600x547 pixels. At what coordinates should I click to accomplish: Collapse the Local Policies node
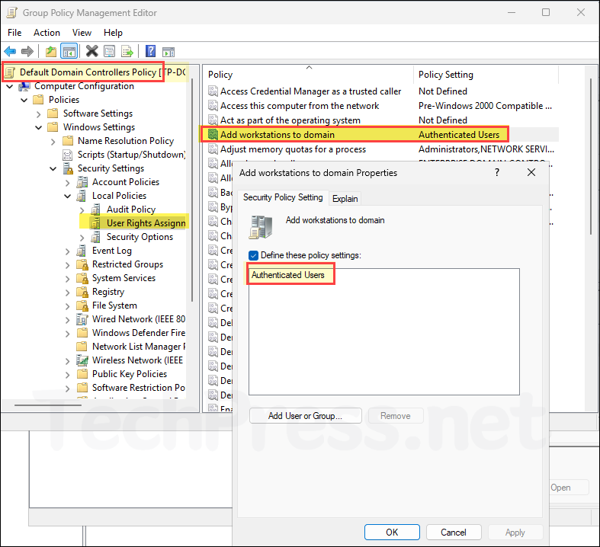67,196
